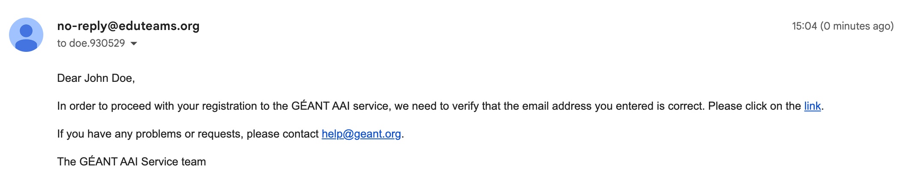The width and height of the screenshot is (901, 186).
Task: Click sender address no-reply@eduteams.org
Action: point(128,26)
